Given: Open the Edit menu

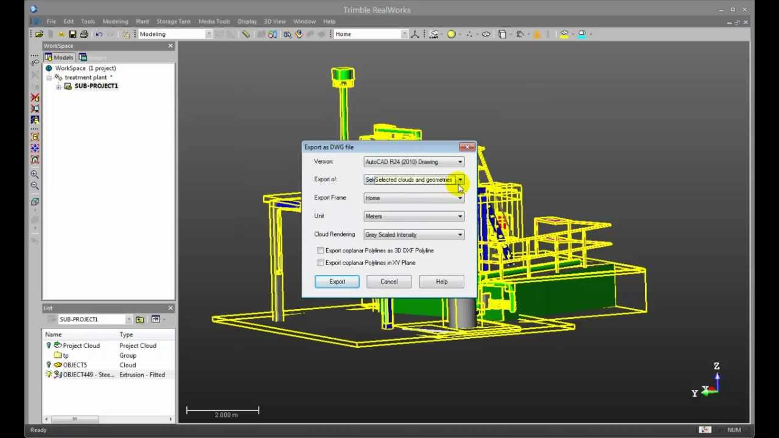Looking at the screenshot, I should 69,21.
